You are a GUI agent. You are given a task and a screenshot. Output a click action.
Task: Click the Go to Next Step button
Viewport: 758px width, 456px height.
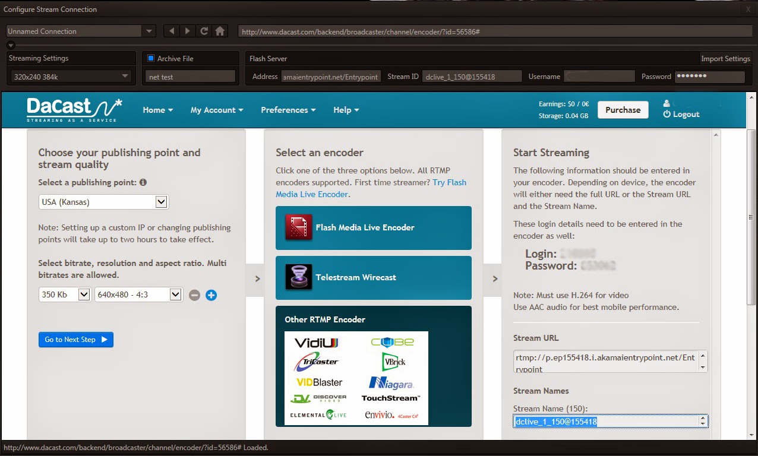coord(75,339)
